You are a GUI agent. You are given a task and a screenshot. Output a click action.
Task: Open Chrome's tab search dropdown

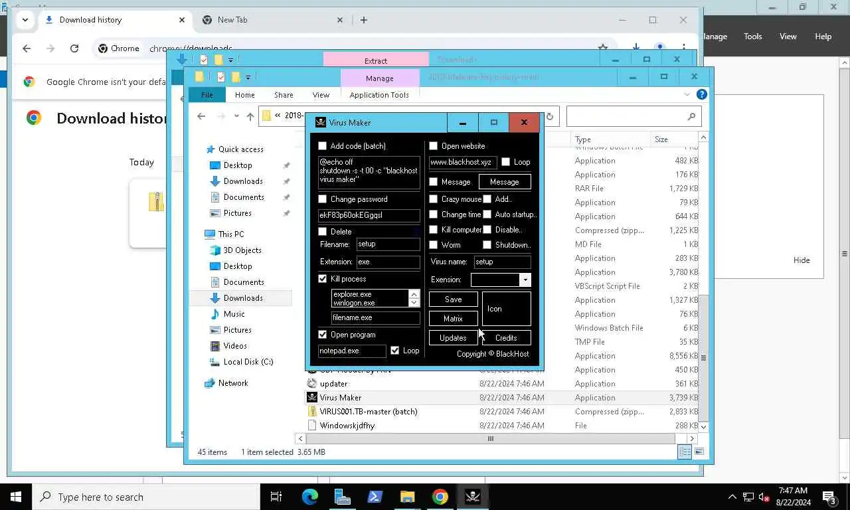tap(25, 20)
